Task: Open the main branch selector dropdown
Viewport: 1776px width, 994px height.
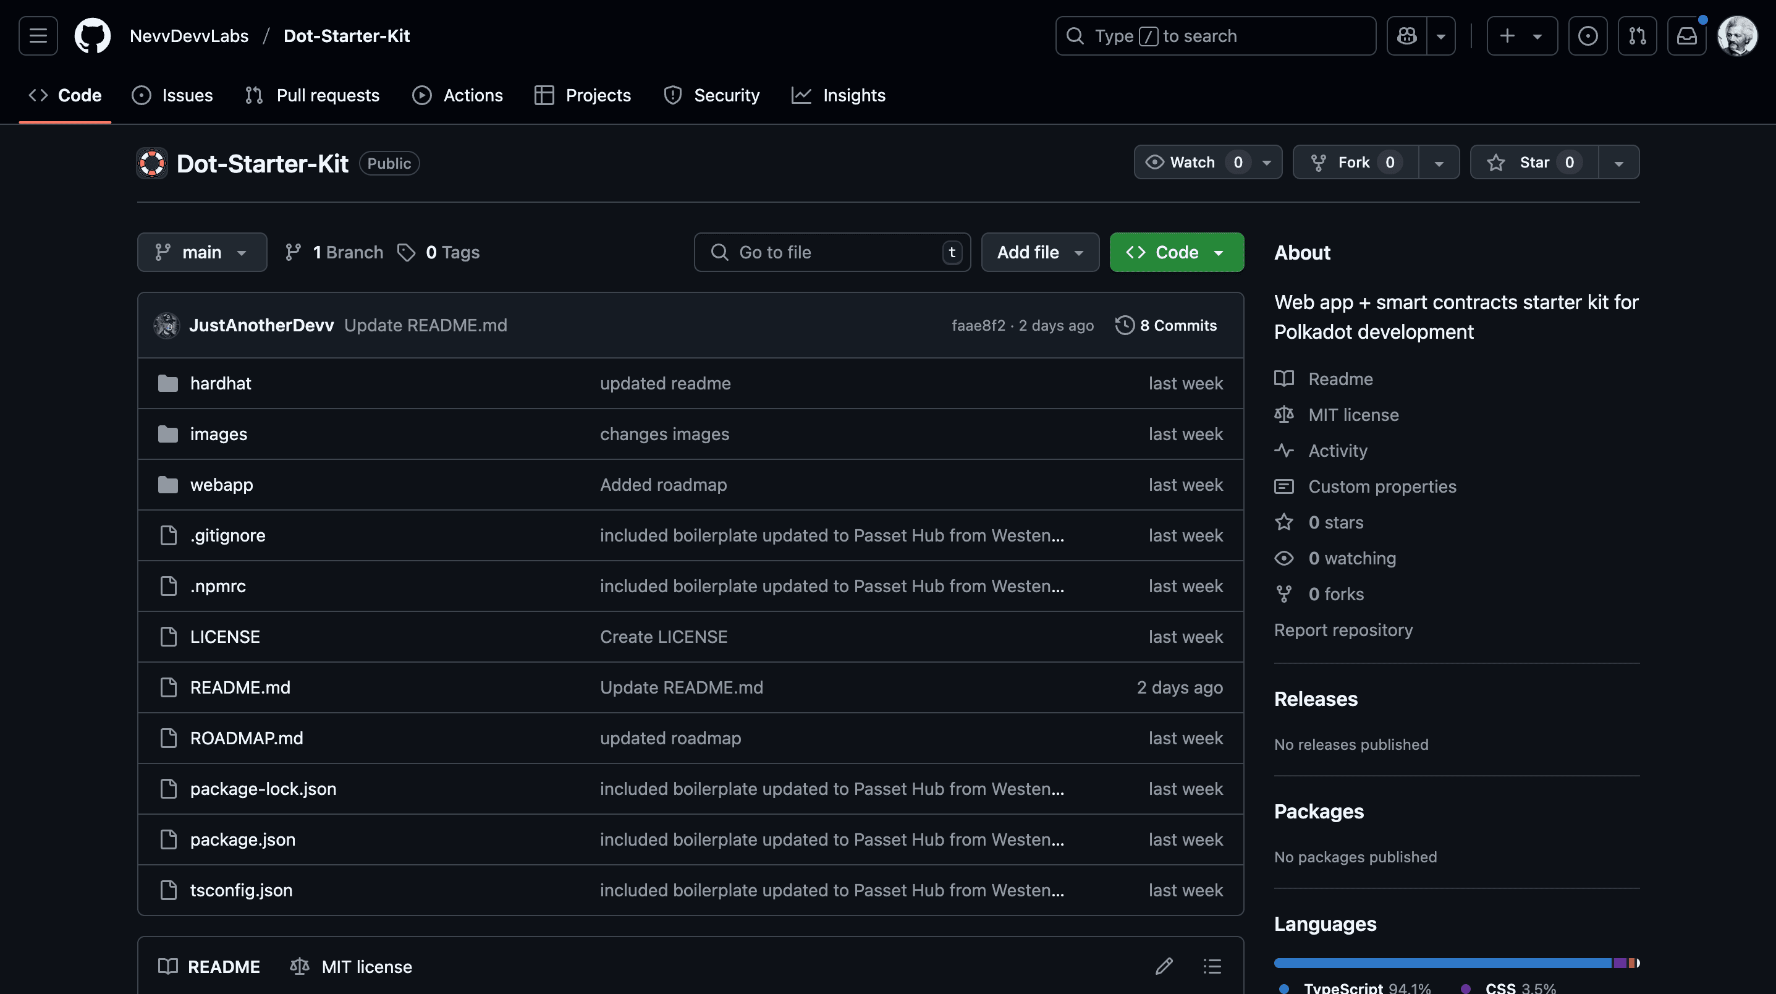Action: click(x=202, y=252)
